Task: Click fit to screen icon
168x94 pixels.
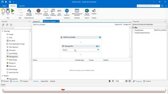Action: tap(127, 81)
